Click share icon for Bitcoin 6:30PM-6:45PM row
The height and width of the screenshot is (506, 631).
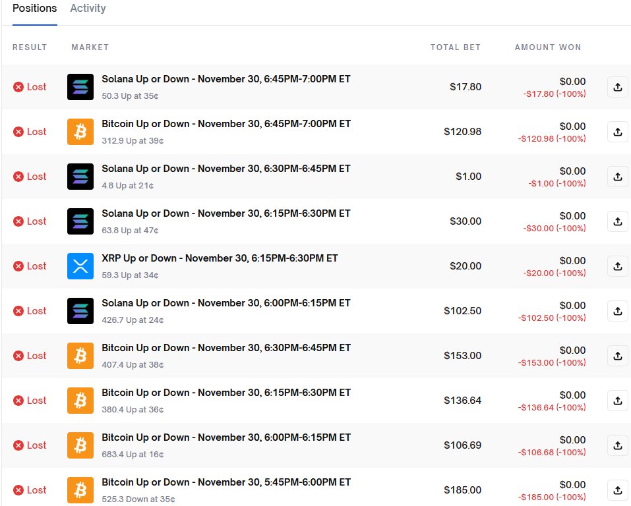pos(618,356)
